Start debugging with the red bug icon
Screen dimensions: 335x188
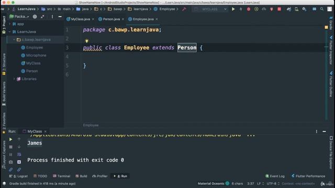[x=249, y=9]
